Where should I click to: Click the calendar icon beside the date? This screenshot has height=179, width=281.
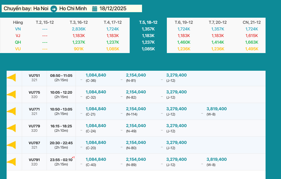[95, 9]
